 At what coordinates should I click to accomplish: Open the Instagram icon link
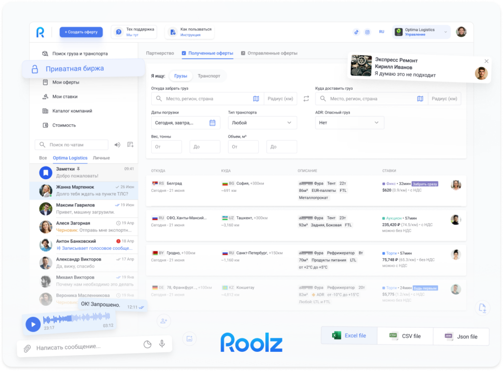367,32
